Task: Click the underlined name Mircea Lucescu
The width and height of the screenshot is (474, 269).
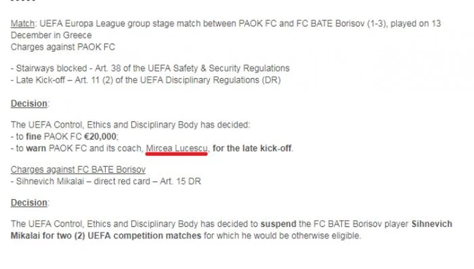Action: pos(177,149)
